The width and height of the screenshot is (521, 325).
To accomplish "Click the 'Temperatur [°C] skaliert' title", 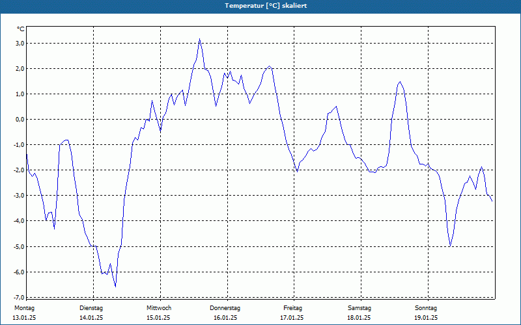I will click(x=266, y=6).
